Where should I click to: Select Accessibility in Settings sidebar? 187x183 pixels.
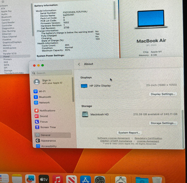pos(49,146)
